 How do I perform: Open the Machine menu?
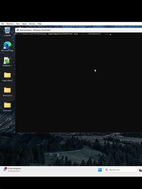(x=10, y=24)
